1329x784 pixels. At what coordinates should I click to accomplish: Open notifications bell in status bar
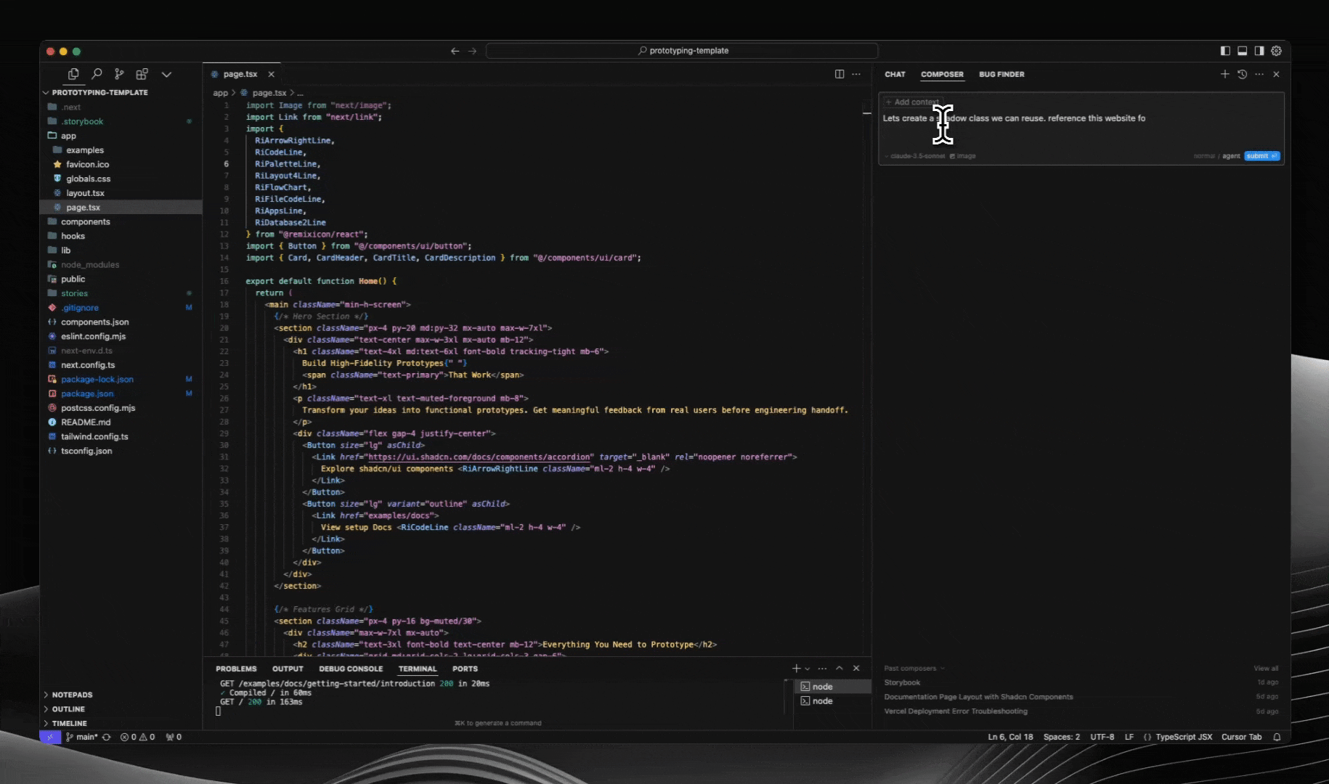[x=1277, y=737]
